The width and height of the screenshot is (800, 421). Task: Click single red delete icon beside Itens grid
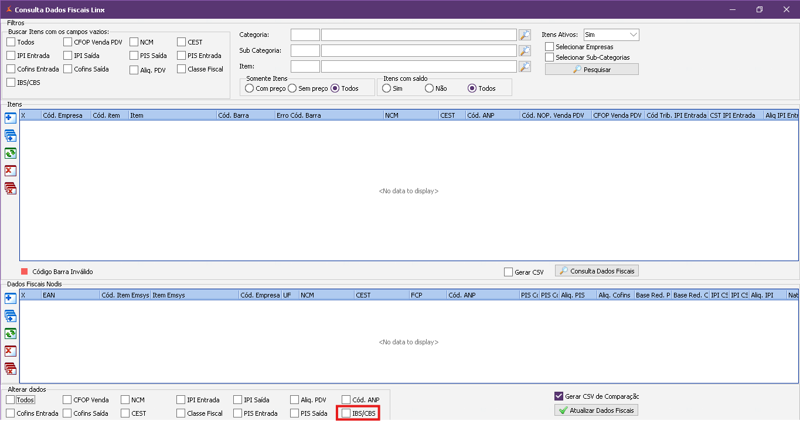tap(10, 170)
